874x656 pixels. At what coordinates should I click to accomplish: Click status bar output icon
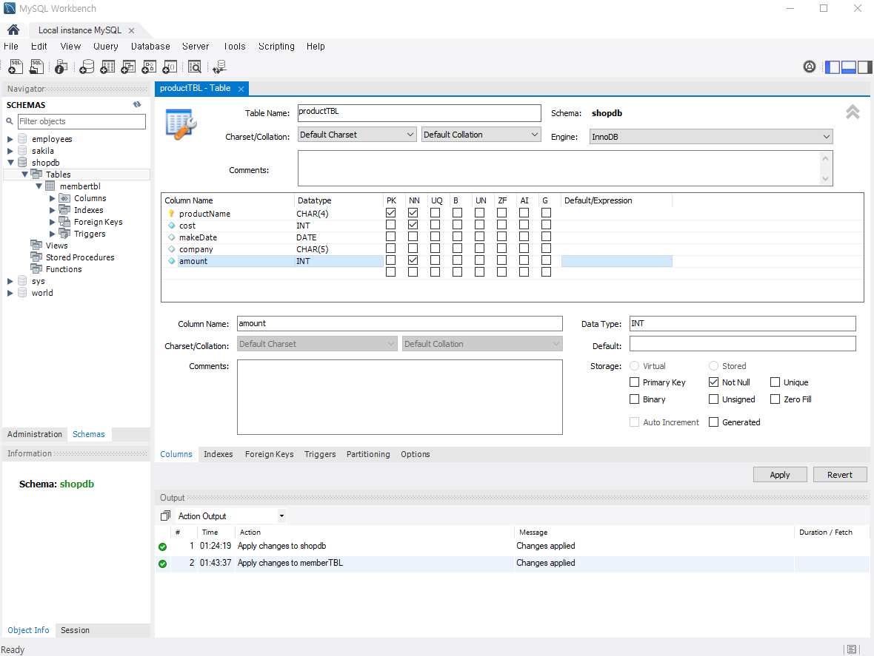point(851,649)
